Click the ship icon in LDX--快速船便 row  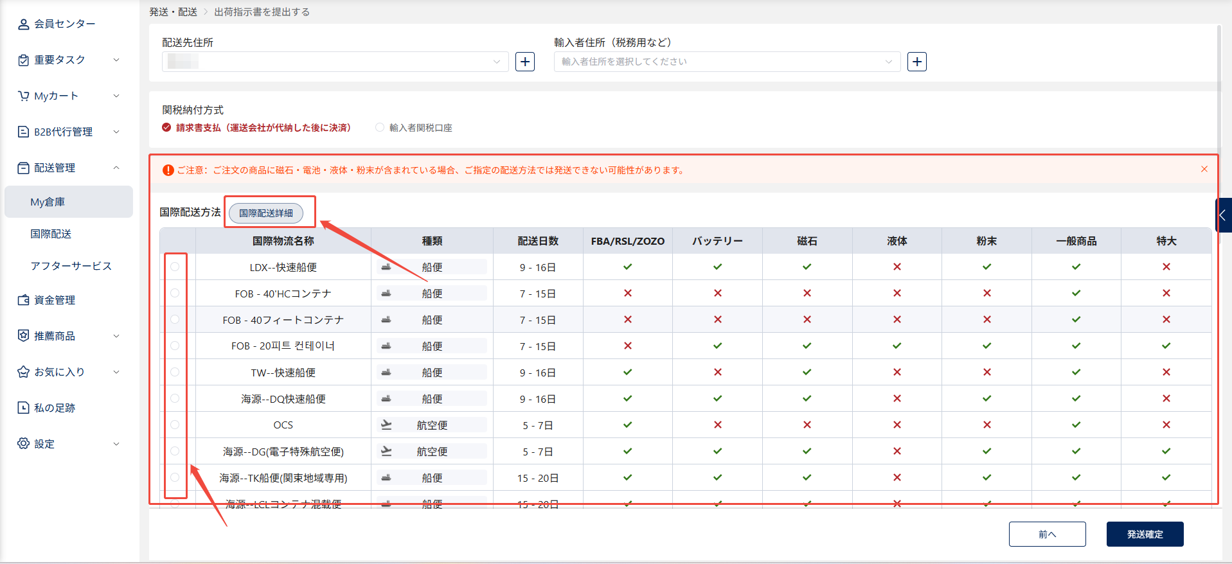(x=386, y=267)
